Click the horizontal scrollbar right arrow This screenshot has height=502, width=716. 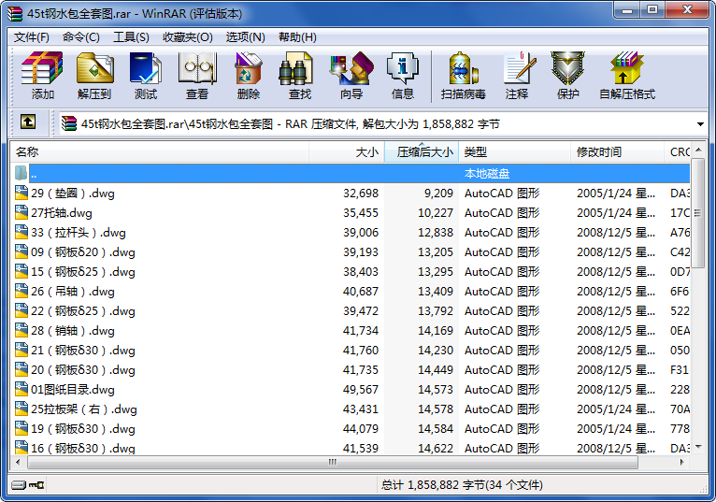coord(682,462)
